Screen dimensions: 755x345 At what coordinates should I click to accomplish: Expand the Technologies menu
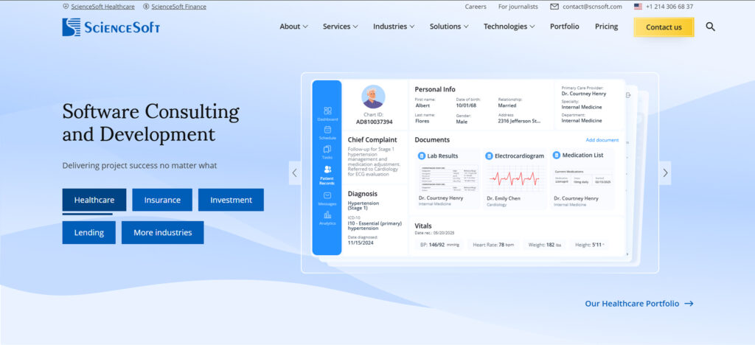[509, 27]
